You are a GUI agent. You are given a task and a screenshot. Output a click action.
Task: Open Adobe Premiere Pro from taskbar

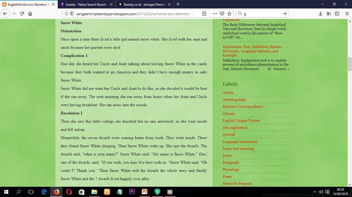click(132, 192)
